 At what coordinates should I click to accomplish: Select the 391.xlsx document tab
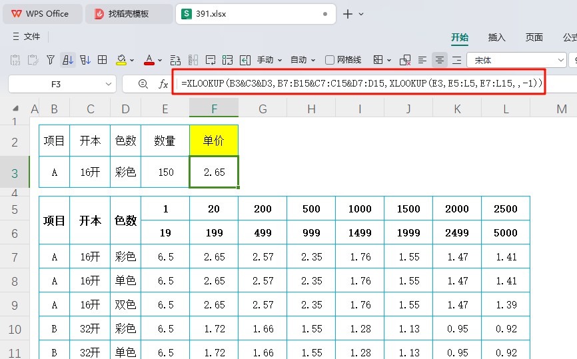(256, 14)
